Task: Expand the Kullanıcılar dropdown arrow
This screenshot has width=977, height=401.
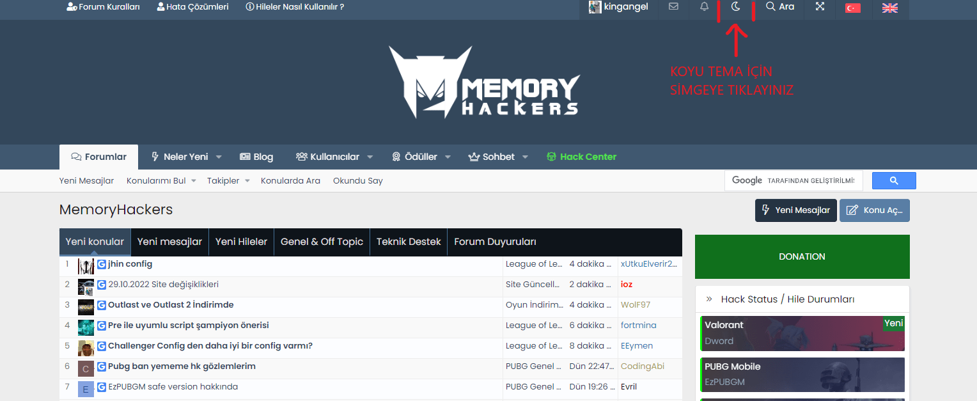Action: tap(370, 157)
